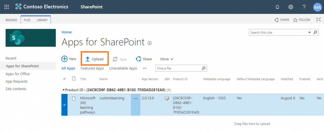Screen dimensions: 324x131
Task: Click SHARE in the ribbon bar
Action: point(282,20)
